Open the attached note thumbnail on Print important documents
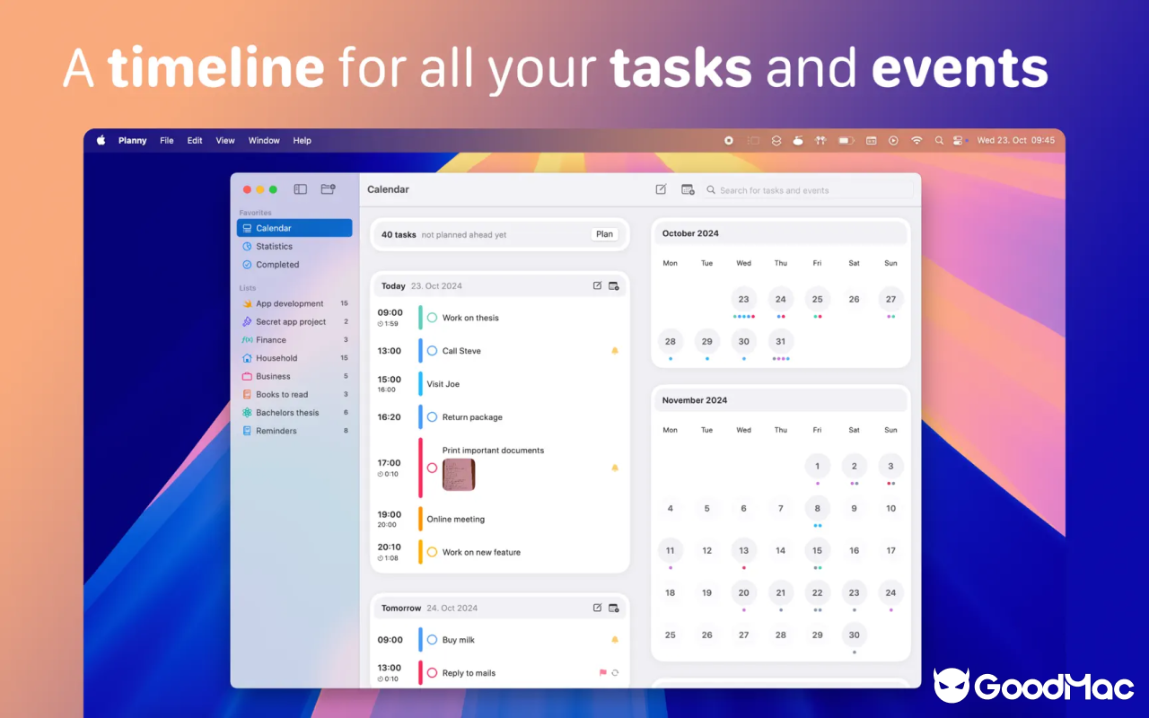This screenshot has width=1149, height=718. [458, 473]
